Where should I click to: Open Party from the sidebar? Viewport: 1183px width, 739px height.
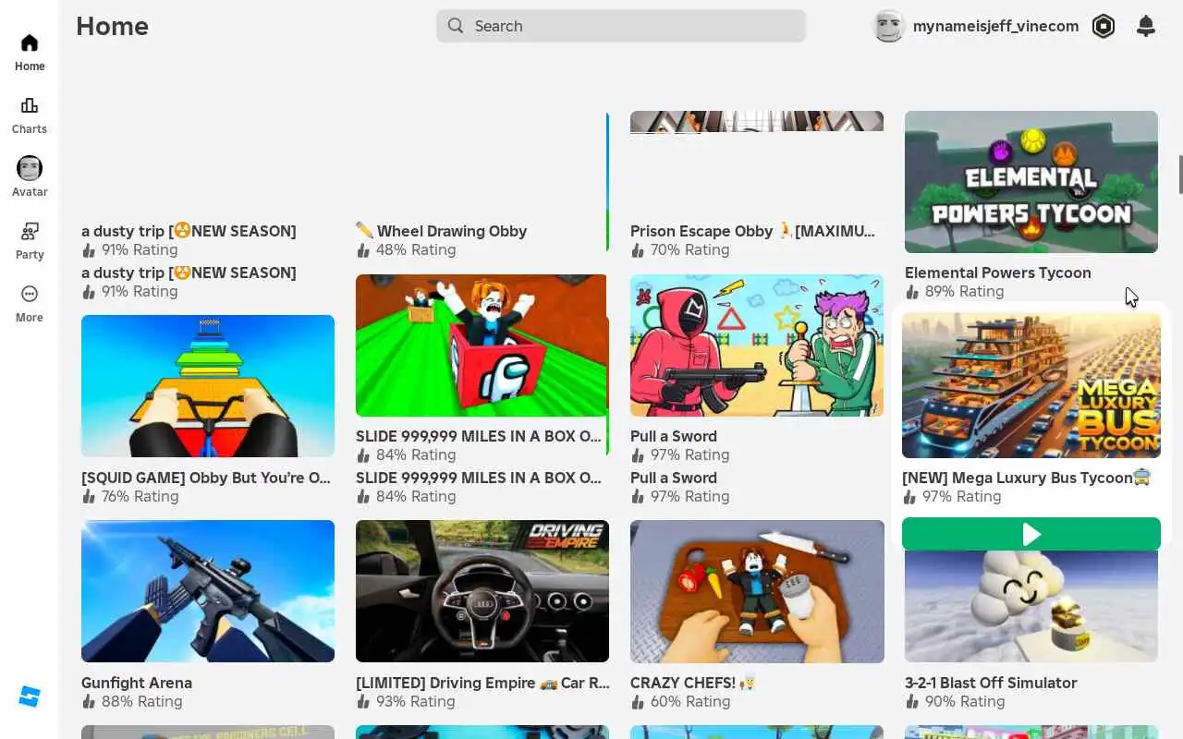[30, 241]
